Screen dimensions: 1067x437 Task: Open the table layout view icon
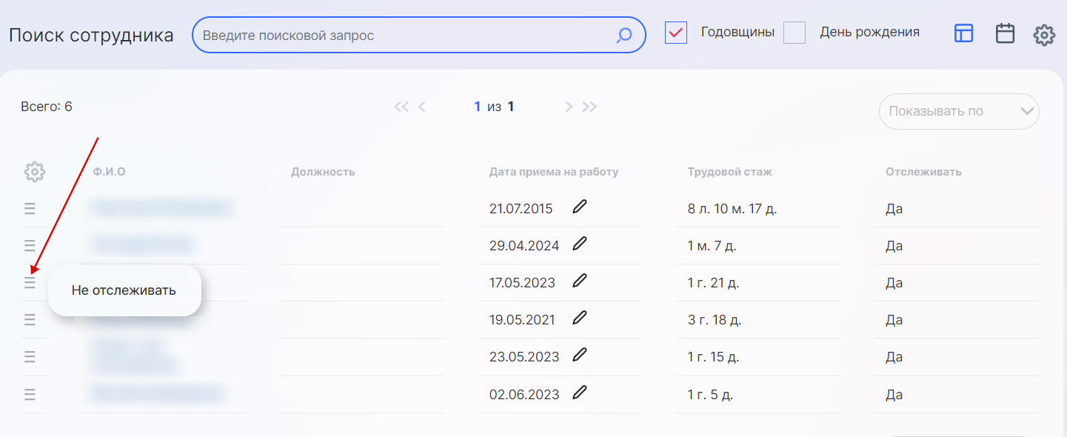963,33
